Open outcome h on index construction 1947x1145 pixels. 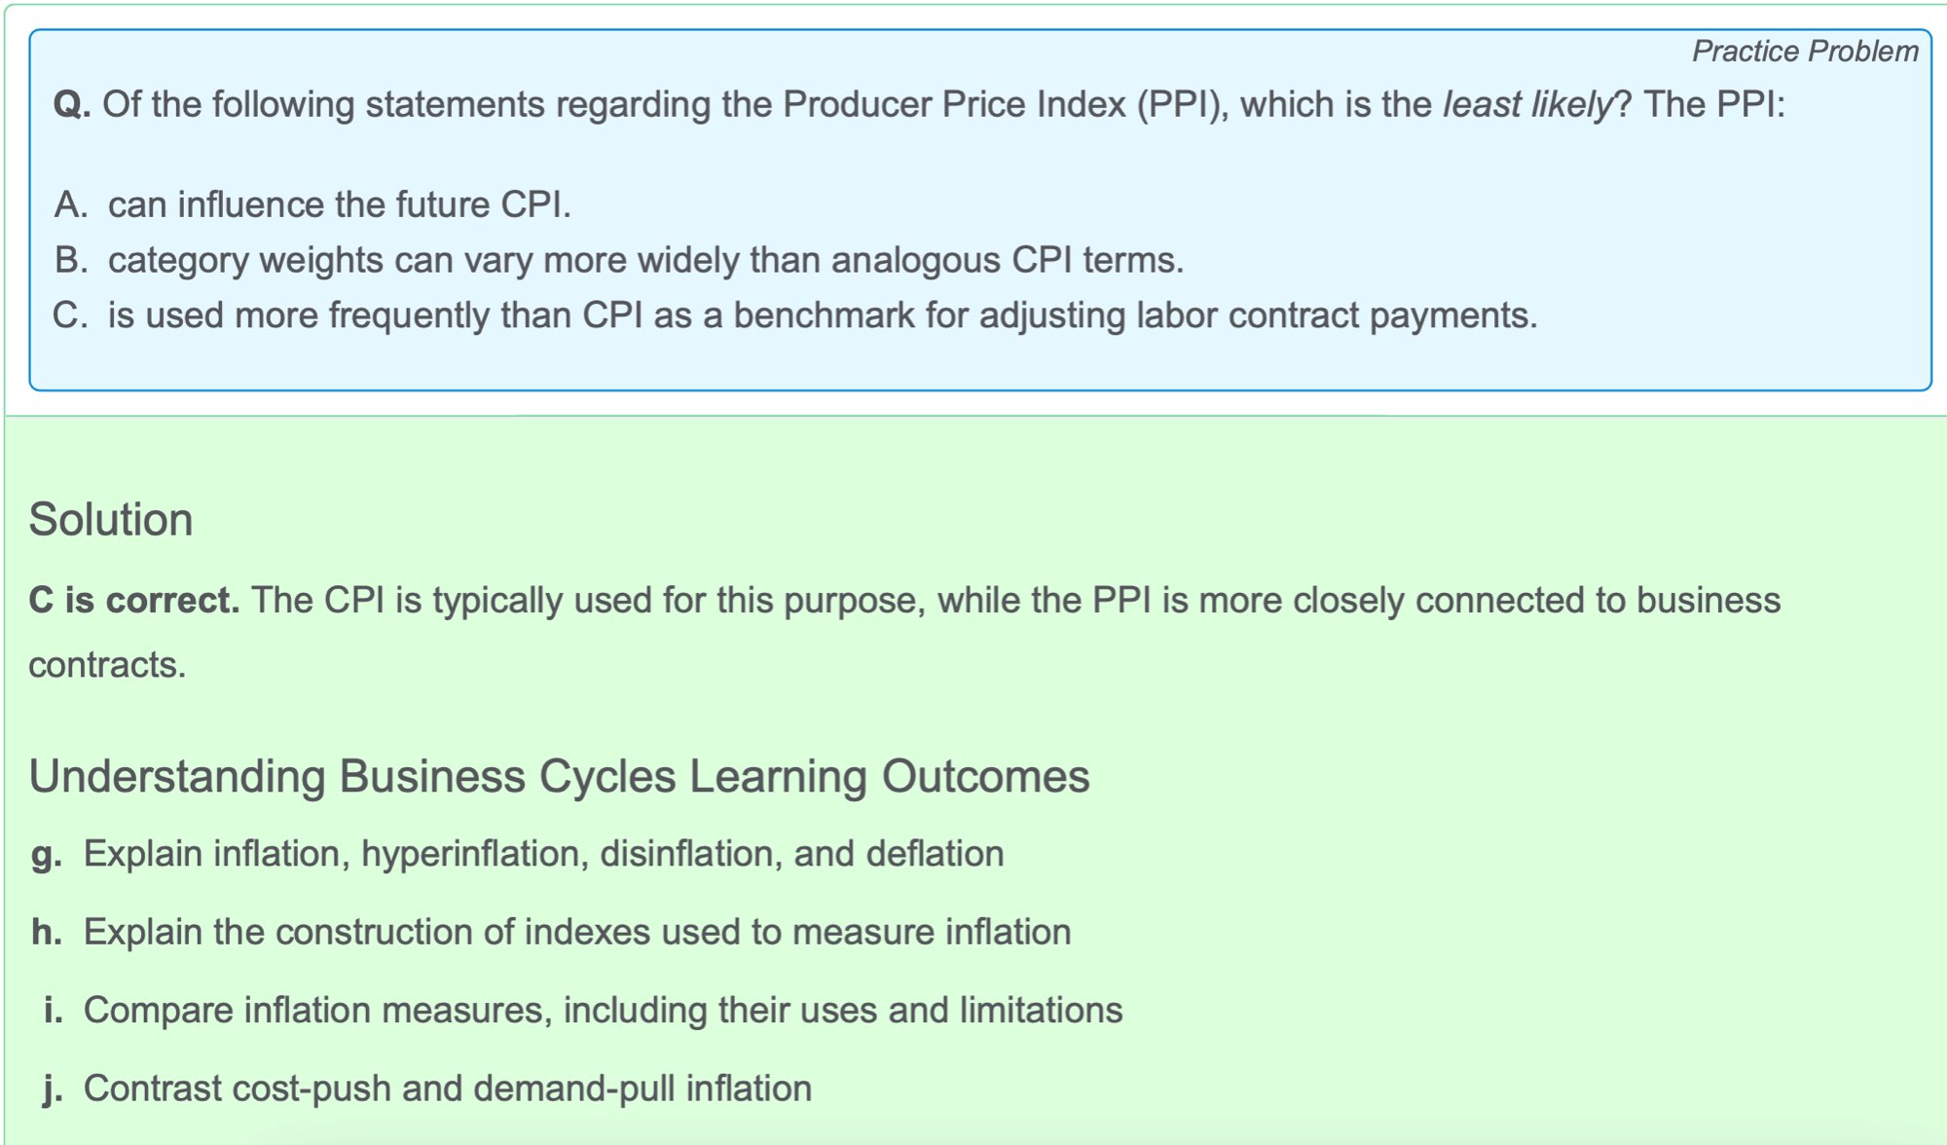(x=576, y=932)
